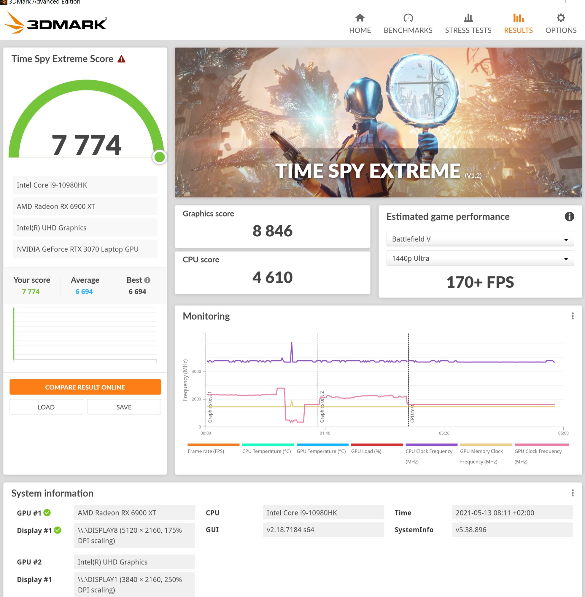Image resolution: width=585 pixels, height=597 pixels.
Task: Open the Stress Tests tab
Action: tap(468, 24)
